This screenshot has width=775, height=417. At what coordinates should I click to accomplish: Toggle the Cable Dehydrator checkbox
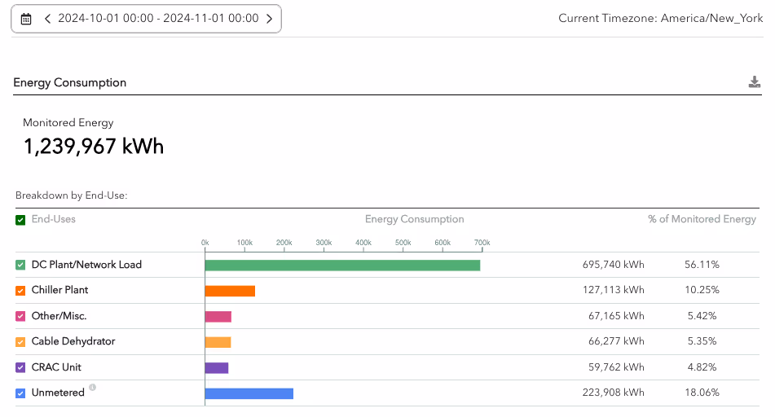tap(20, 342)
